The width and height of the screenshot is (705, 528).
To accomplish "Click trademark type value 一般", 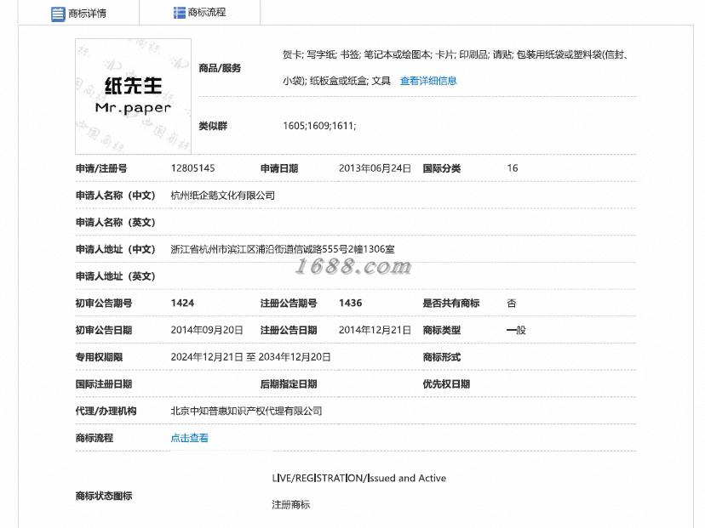I will (516, 330).
